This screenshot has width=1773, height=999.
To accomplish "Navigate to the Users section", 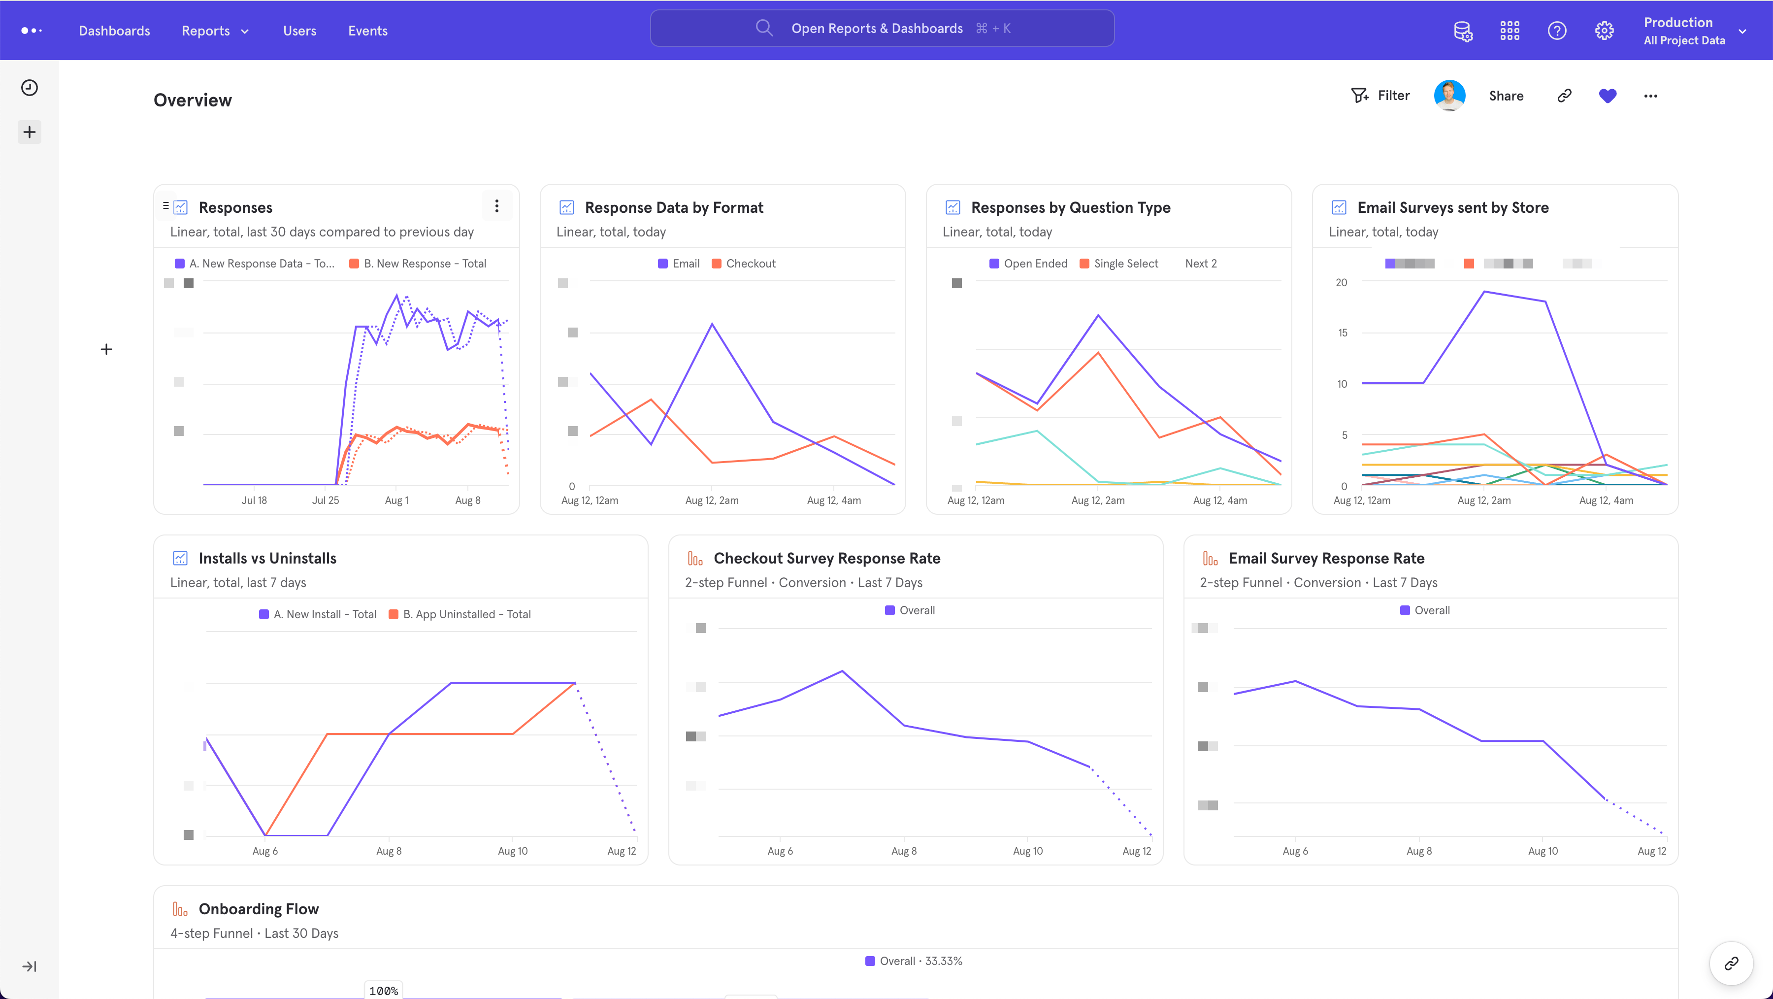I will point(299,30).
